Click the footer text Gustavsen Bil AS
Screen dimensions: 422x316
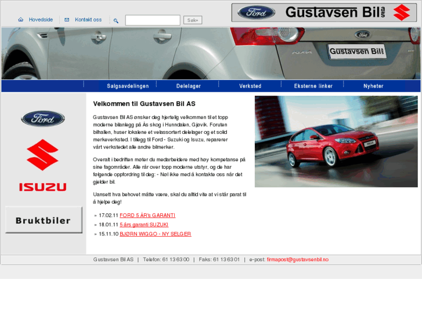[113, 260]
